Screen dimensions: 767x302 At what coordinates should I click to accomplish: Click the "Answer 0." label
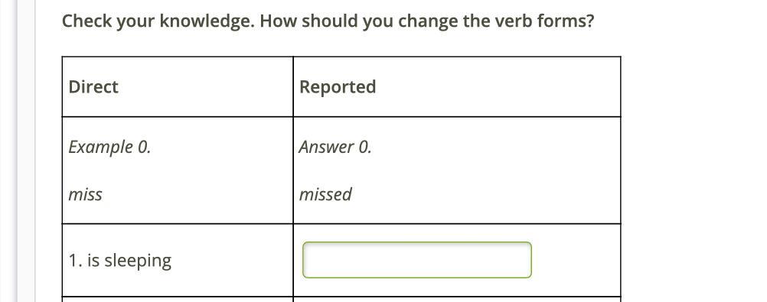point(335,147)
